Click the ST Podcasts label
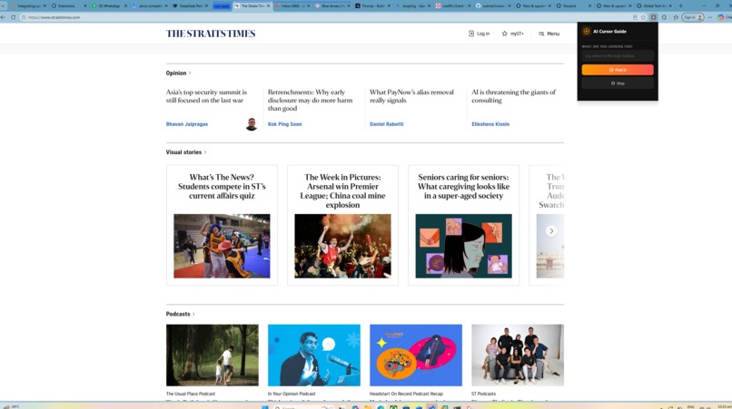The width and height of the screenshot is (732, 409). click(x=483, y=394)
